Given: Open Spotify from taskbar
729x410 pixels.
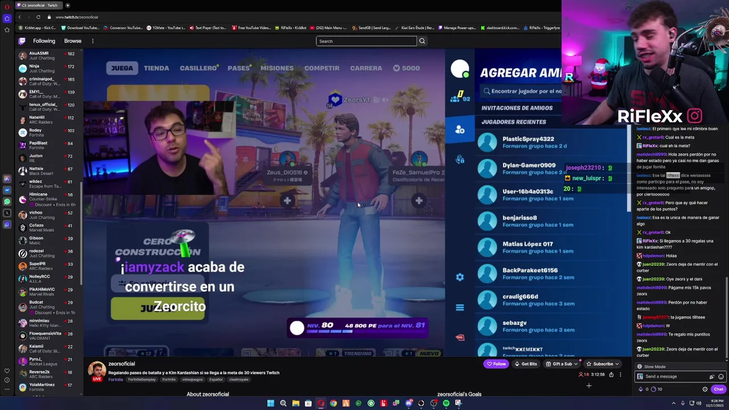Looking at the screenshot, I should point(446,403).
